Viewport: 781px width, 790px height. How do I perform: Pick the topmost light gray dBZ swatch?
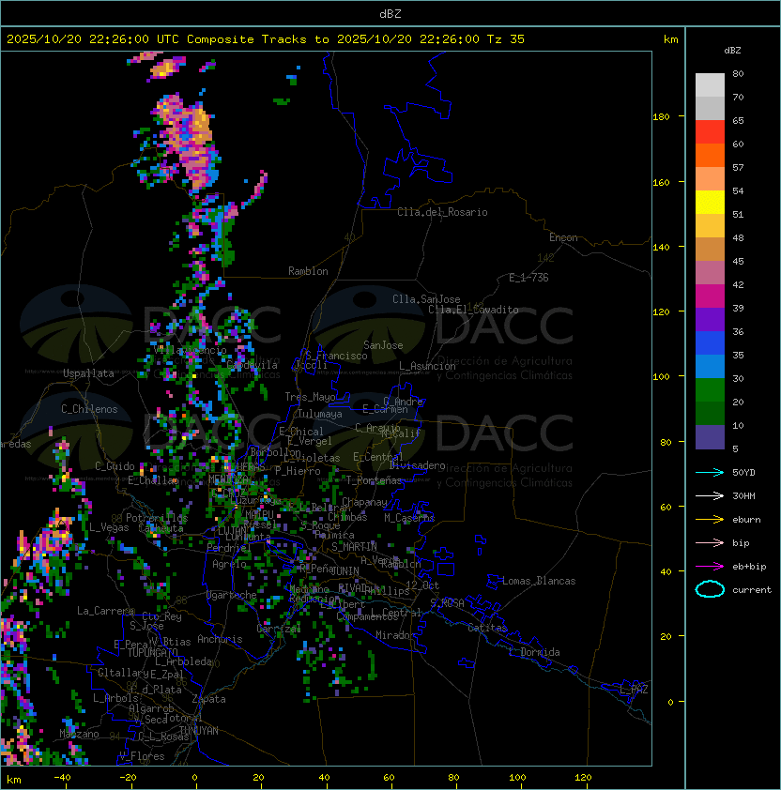(x=710, y=85)
